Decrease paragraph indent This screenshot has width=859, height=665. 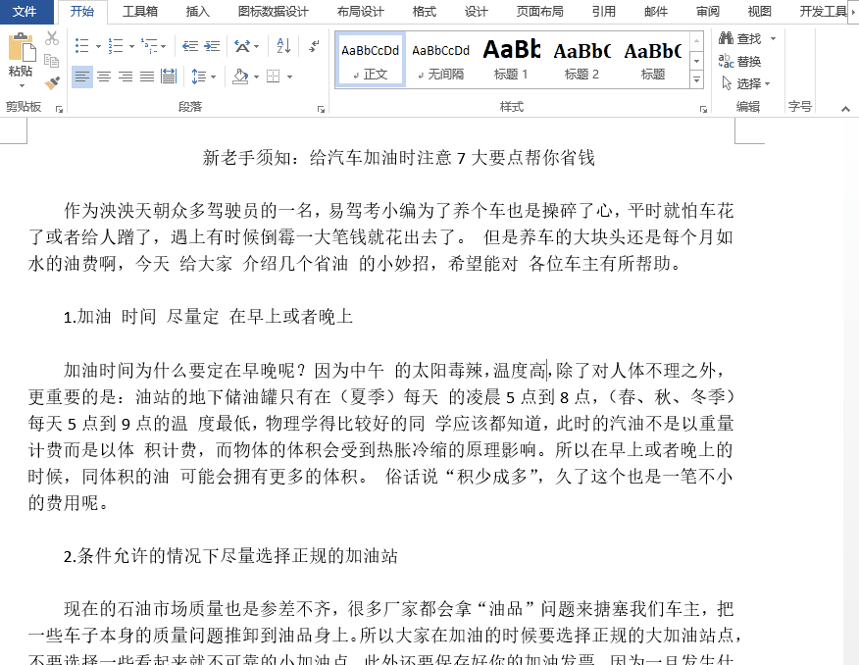coord(189,46)
